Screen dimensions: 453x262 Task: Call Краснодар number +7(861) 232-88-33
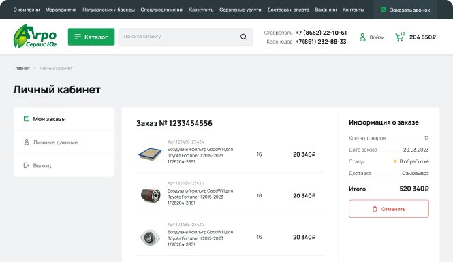pos(321,42)
